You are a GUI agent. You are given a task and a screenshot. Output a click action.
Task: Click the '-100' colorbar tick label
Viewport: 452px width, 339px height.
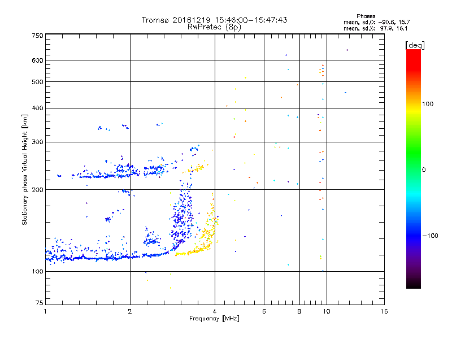(430, 236)
